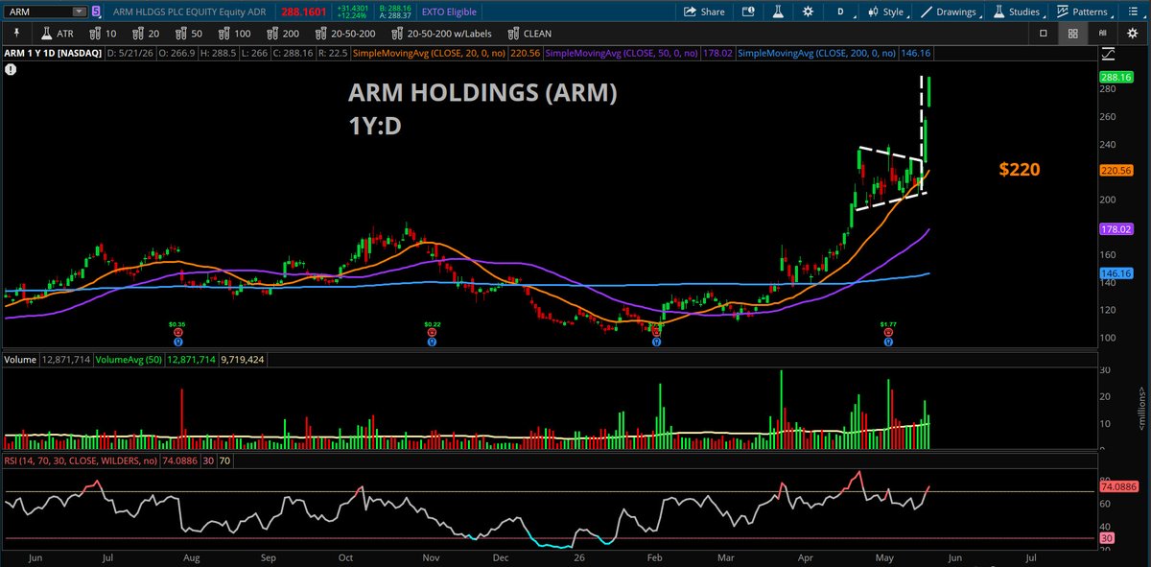Open chart settings gear in top toolbar
The image size is (1151, 567).
(809, 12)
